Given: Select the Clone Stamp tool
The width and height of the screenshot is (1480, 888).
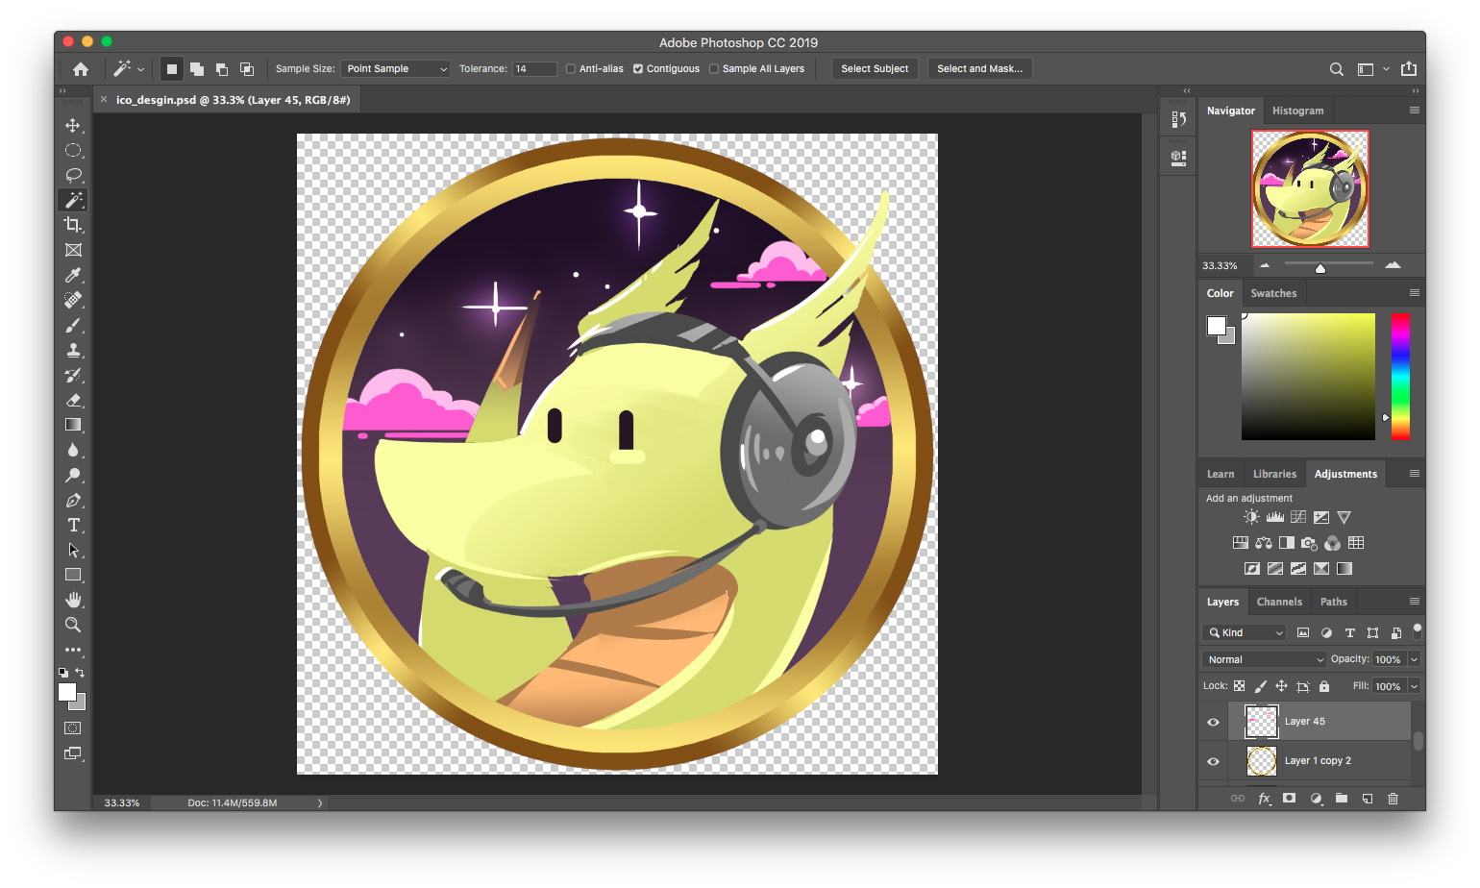Looking at the screenshot, I should (73, 350).
